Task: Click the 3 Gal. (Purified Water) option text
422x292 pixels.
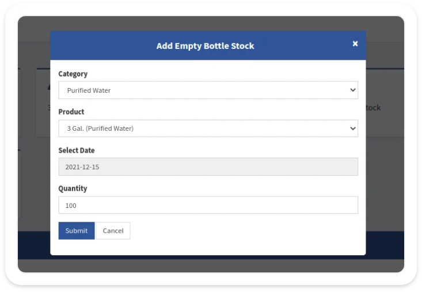Action: pos(100,128)
